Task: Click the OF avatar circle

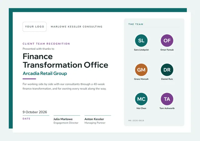Action: coord(167,40)
